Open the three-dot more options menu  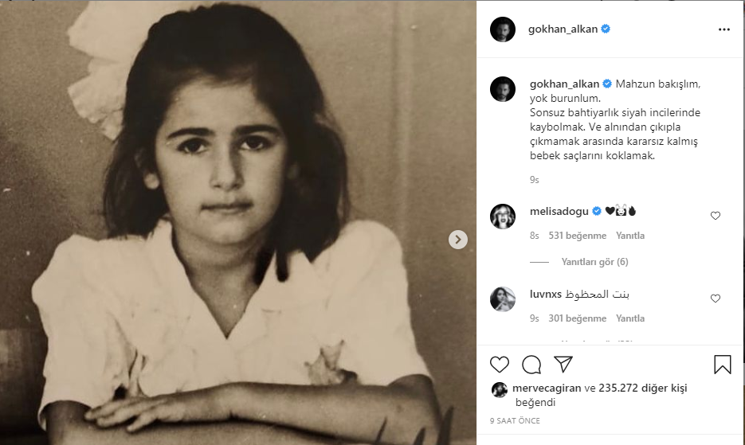724,29
